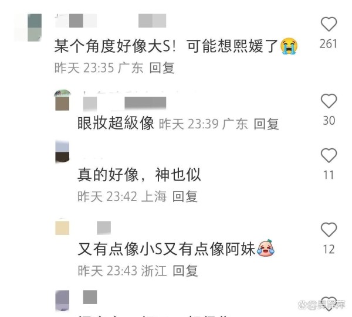Open beige avatar of 又有点像小S commenter
This screenshot has width=352, height=317.
click(x=62, y=228)
